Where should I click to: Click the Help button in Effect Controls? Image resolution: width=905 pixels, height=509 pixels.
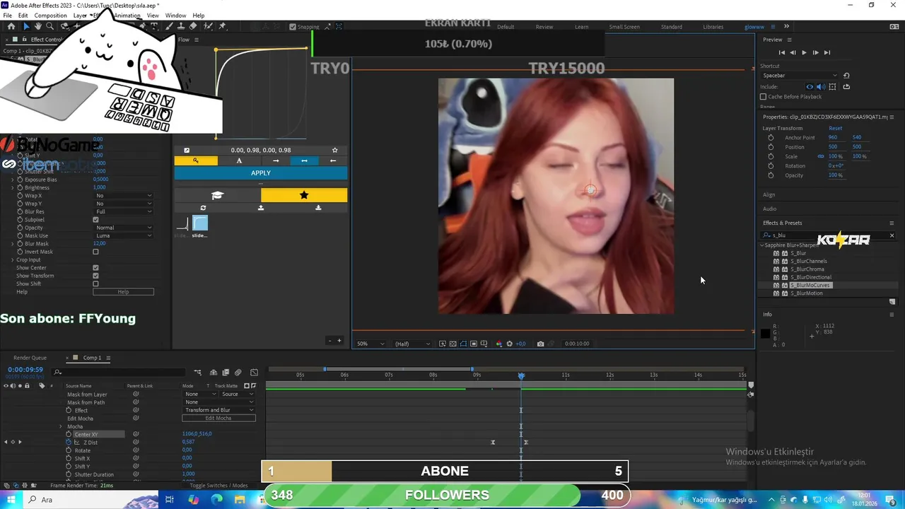point(123,292)
